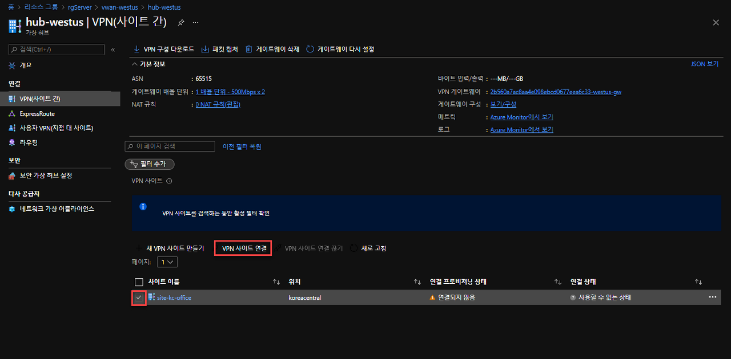Image resolution: width=731 pixels, height=359 pixels.
Task: Sort by 사이트 이름 column arrows
Action: tap(276, 282)
